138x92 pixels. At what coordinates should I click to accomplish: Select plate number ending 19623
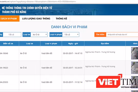click(x=4, y=68)
